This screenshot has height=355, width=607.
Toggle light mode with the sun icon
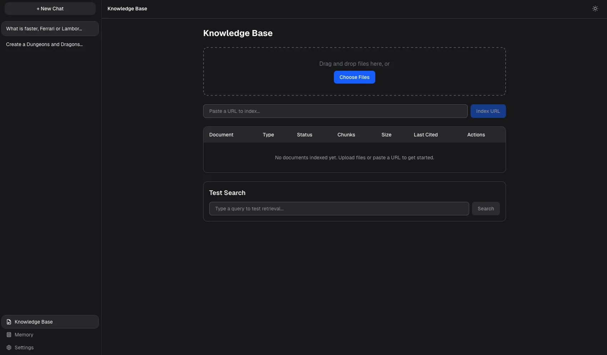(x=595, y=8)
